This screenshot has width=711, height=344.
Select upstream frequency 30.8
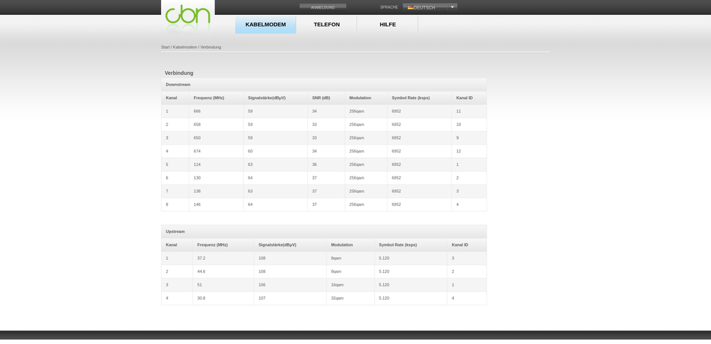click(x=202, y=298)
